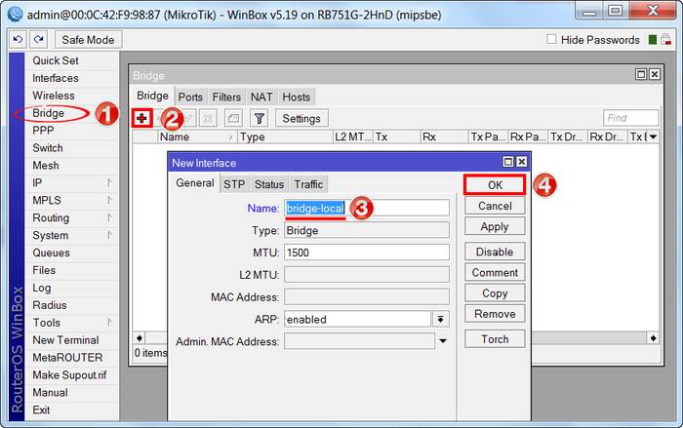The height and width of the screenshot is (428, 683).
Task: Open the column selector dropdown in Bridge table
Action: (x=652, y=137)
